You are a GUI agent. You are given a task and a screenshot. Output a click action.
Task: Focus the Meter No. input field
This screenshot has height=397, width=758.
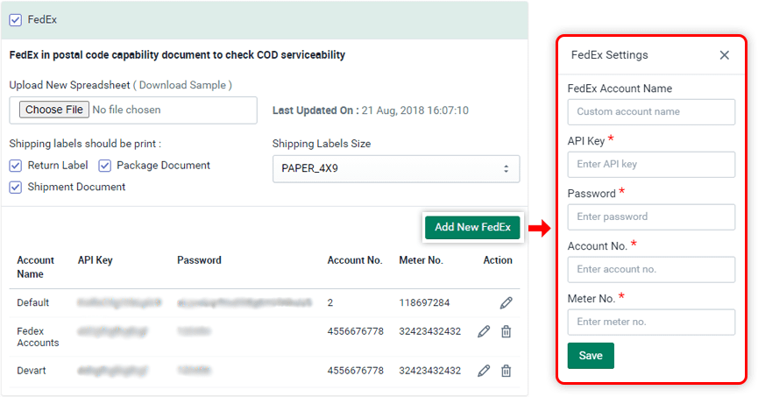(x=651, y=323)
